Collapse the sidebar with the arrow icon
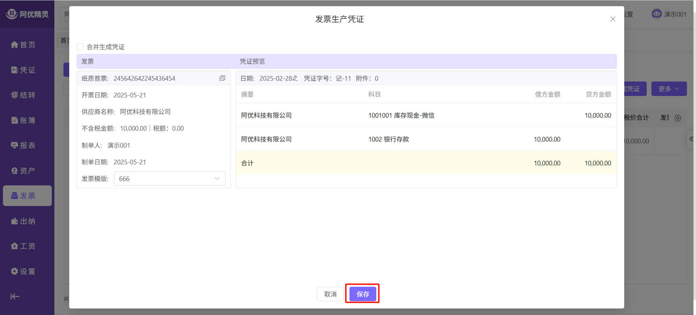The image size is (696, 315). pos(15,297)
